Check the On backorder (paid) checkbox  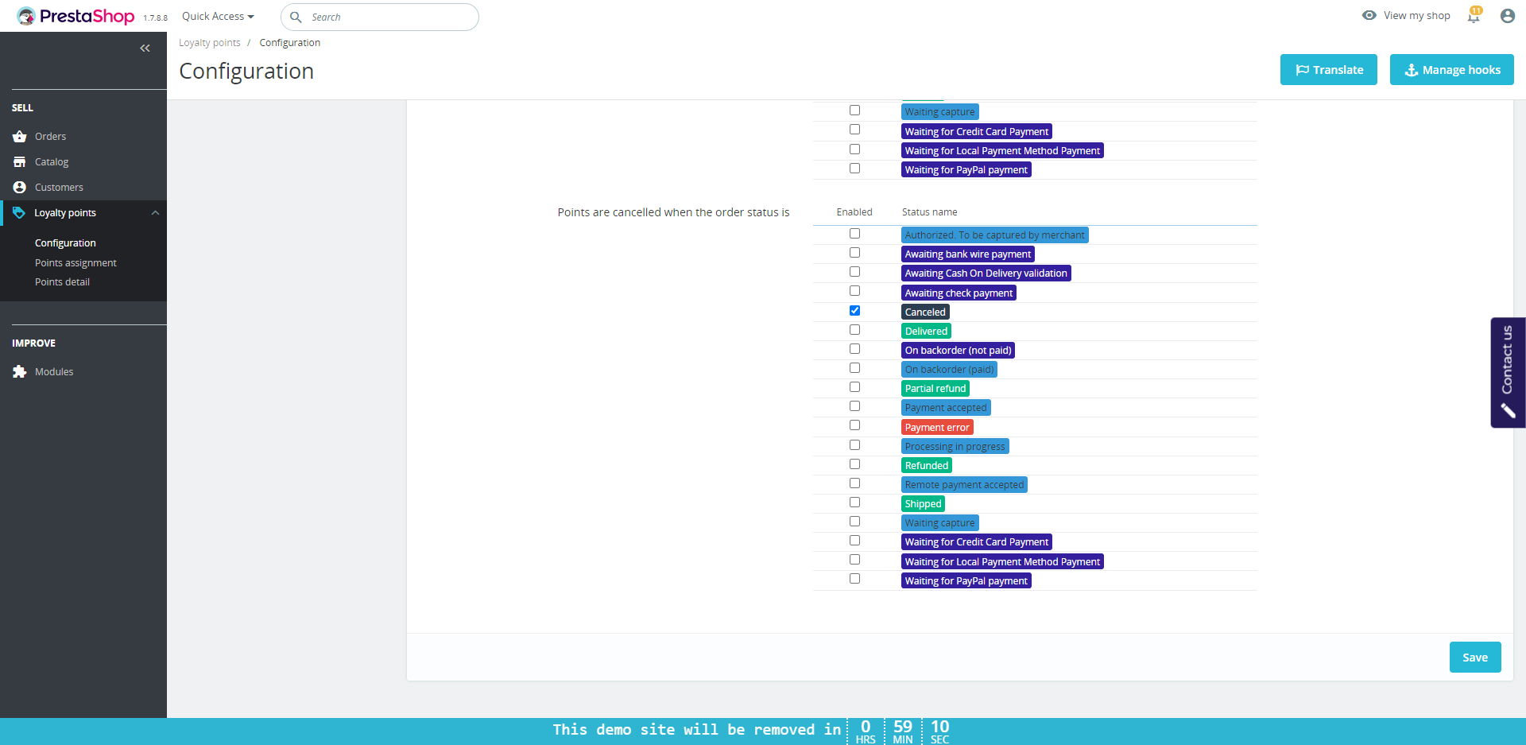[854, 368]
